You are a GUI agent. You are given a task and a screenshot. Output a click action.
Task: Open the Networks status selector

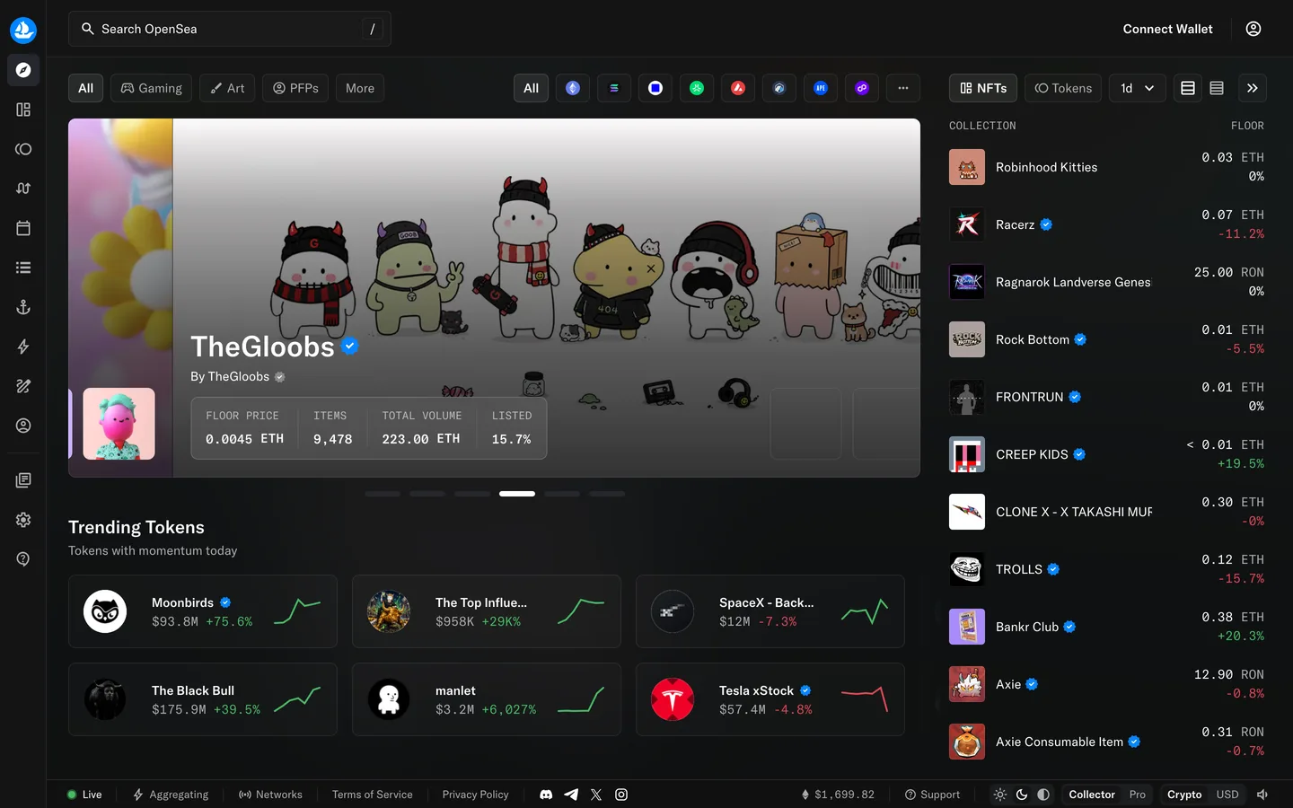click(270, 795)
